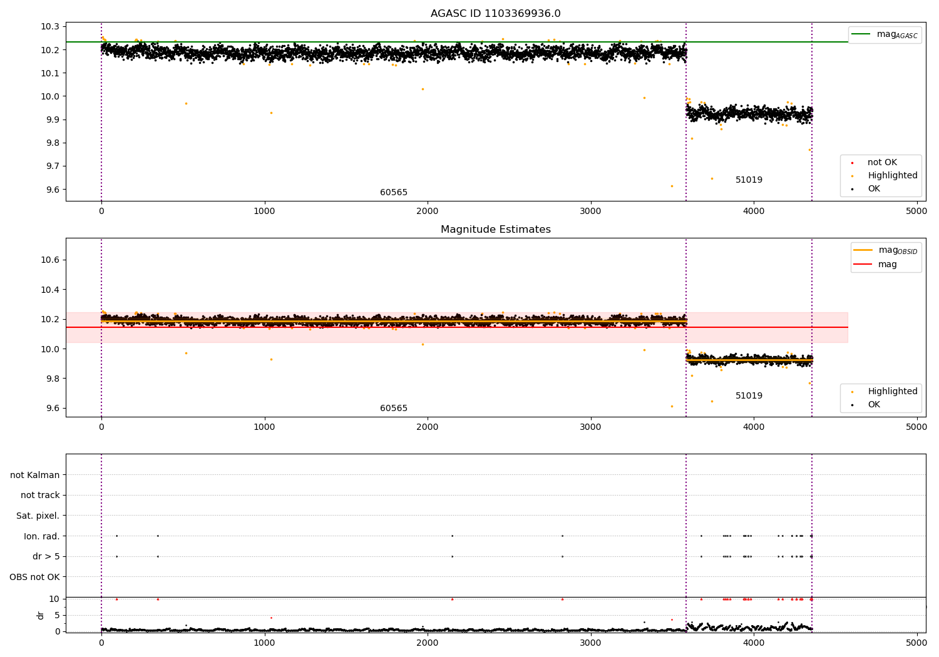Click the low orange outlier just left of the 51019 label in top plot
The image size is (939, 657).
tap(712, 178)
